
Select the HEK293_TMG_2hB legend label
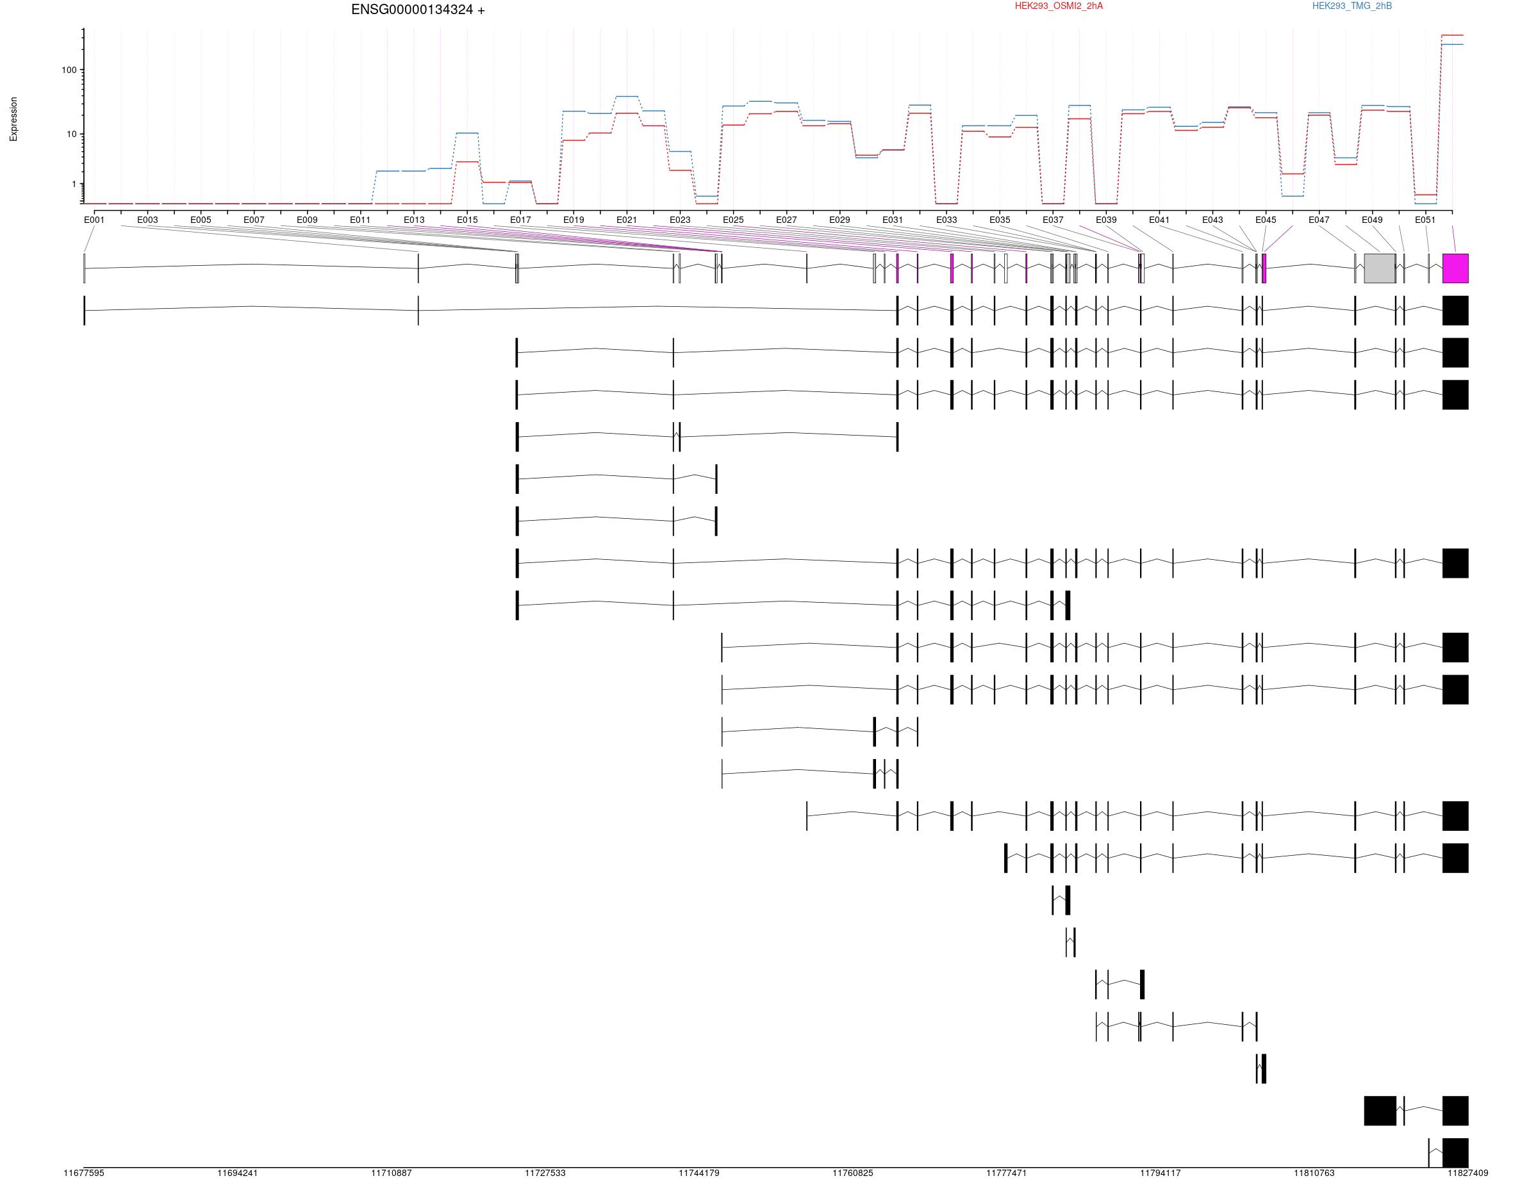(x=1352, y=6)
